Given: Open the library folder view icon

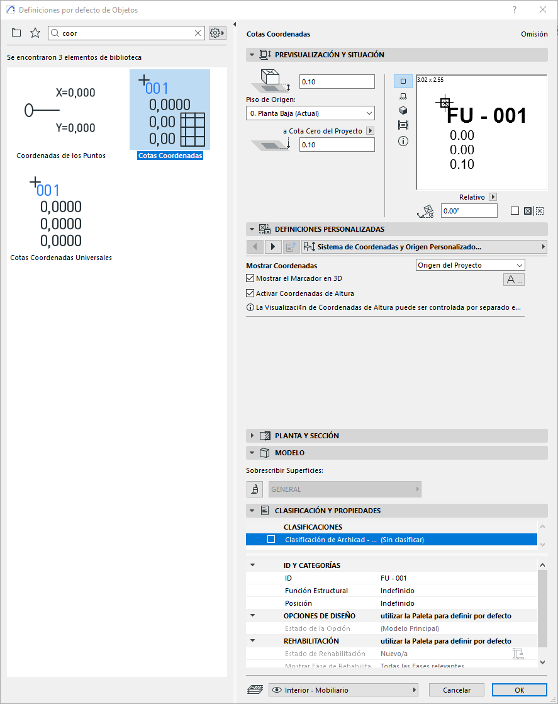Looking at the screenshot, I should click(x=16, y=33).
